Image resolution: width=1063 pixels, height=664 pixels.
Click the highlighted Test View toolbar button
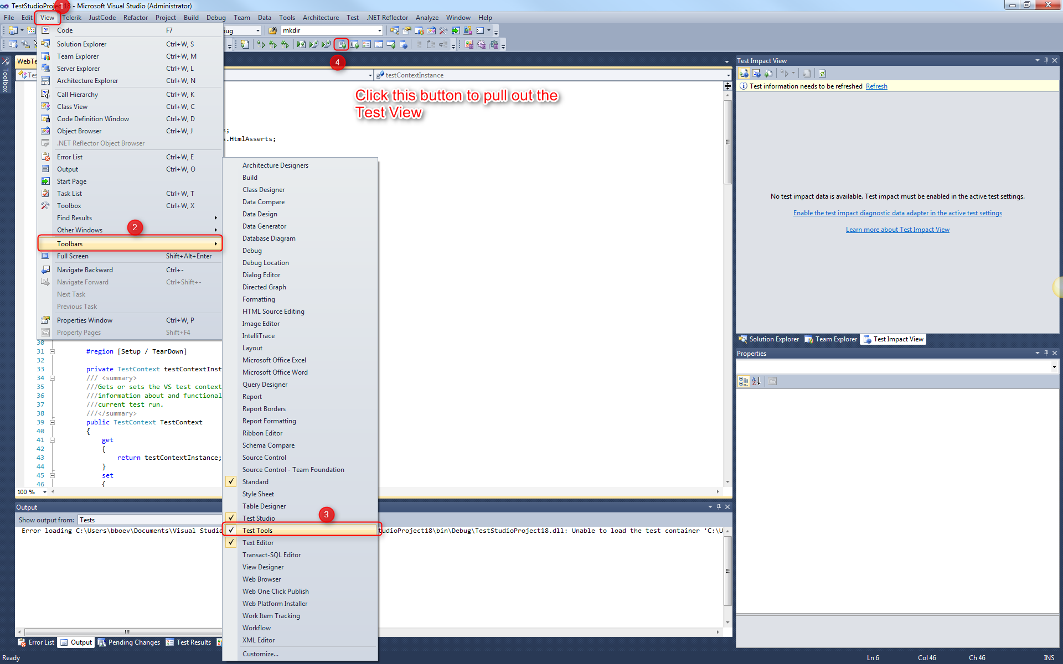(x=342, y=44)
